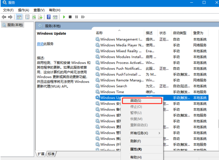Click the Pause service toolbar icon
This screenshot has width=219, height=160.
77,17
